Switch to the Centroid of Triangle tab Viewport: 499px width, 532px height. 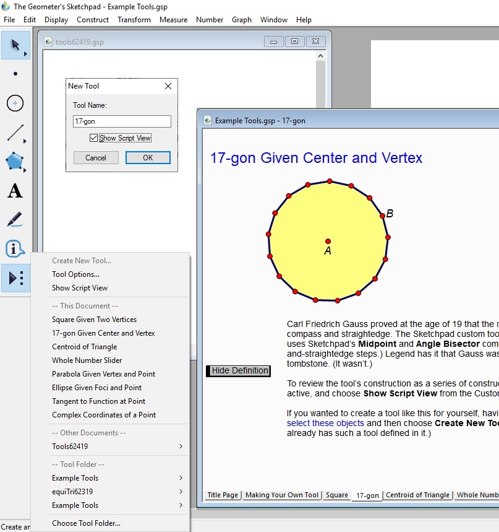click(x=417, y=495)
